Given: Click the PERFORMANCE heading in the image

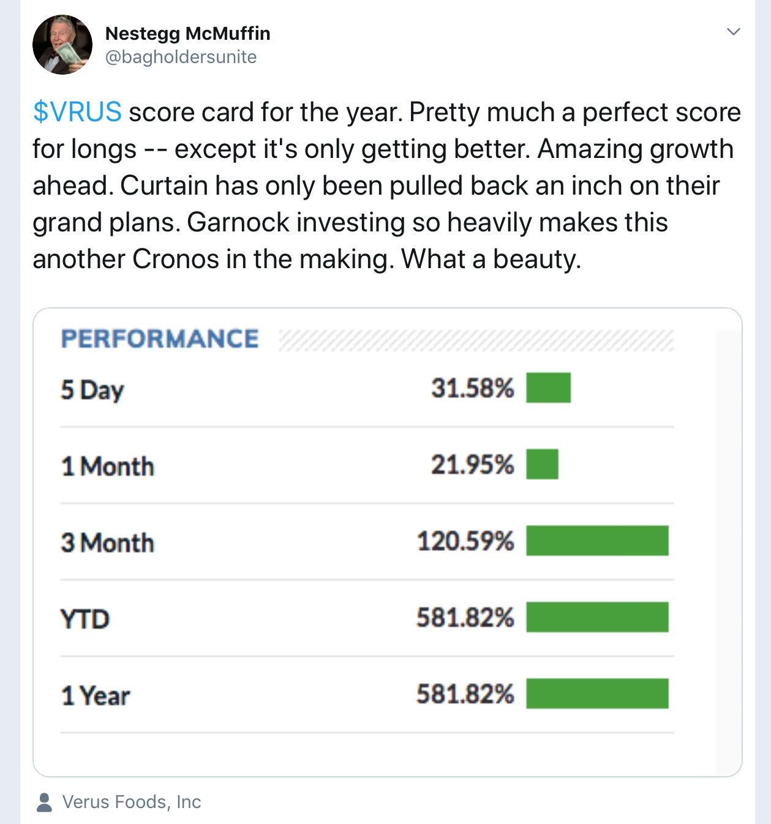Looking at the screenshot, I should pyautogui.click(x=160, y=339).
